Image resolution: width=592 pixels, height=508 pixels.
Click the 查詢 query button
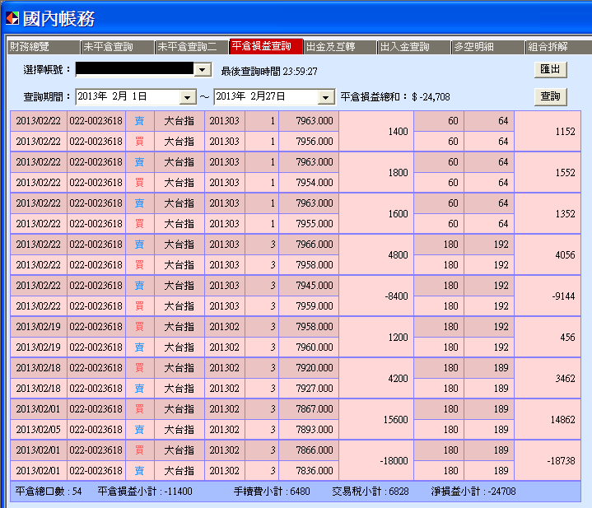click(551, 97)
